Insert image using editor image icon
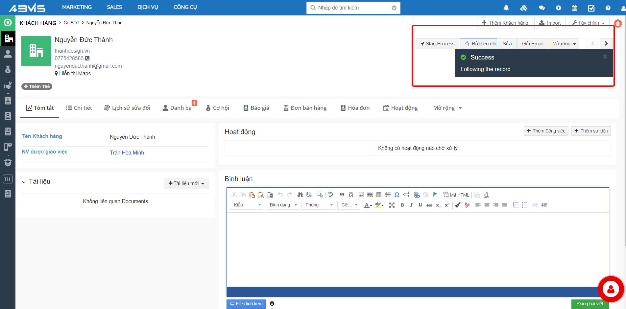This screenshot has height=309, width=626. tap(361, 195)
